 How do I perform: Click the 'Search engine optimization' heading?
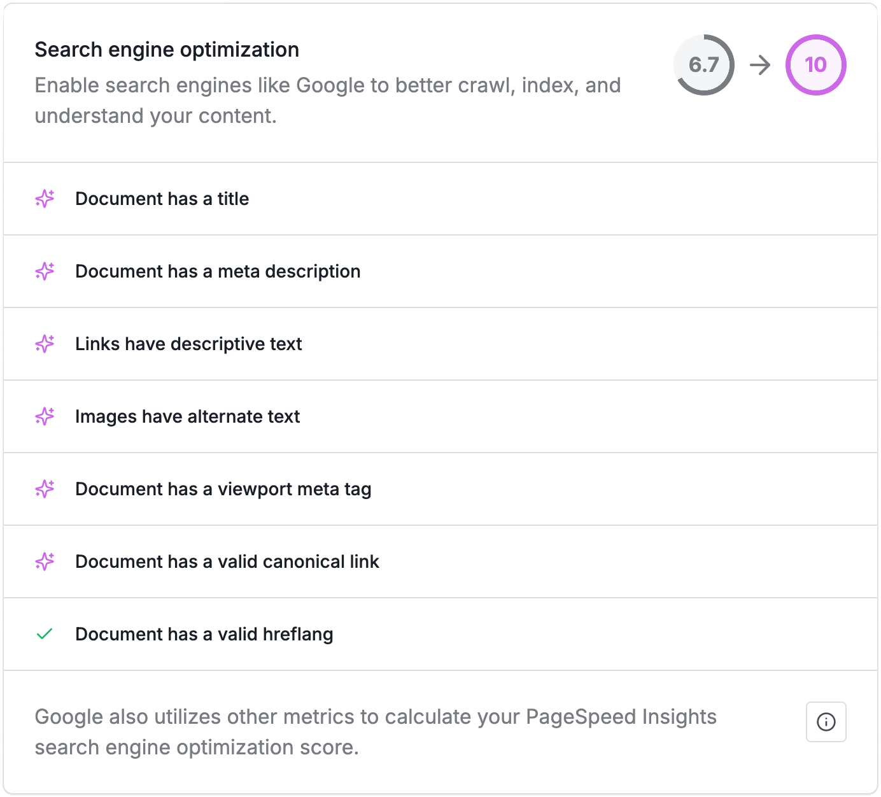point(167,50)
